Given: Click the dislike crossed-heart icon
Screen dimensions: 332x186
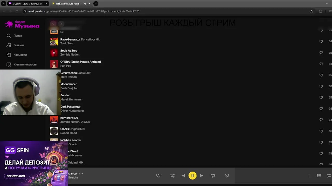Looking at the screenshot, I should (227, 175).
